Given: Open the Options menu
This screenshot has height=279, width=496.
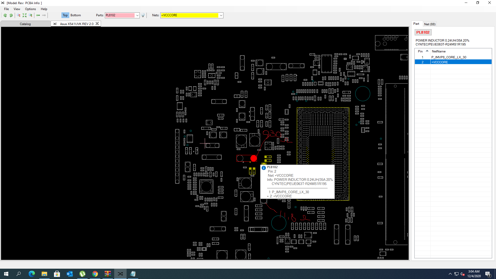Looking at the screenshot, I should pyautogui.click(x=30, y=9).
